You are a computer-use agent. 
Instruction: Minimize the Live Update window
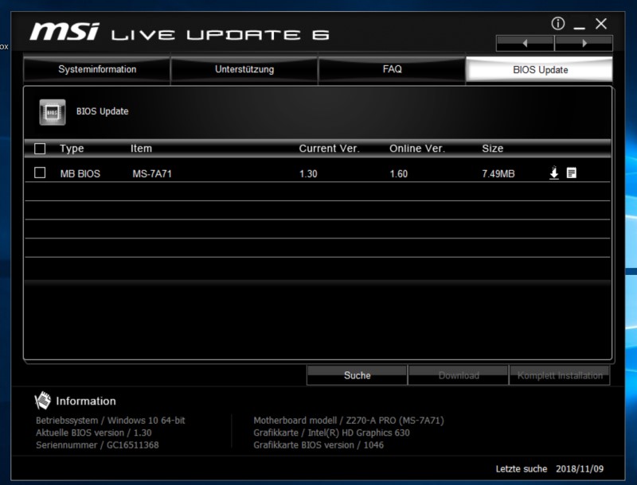coord(580,28)
